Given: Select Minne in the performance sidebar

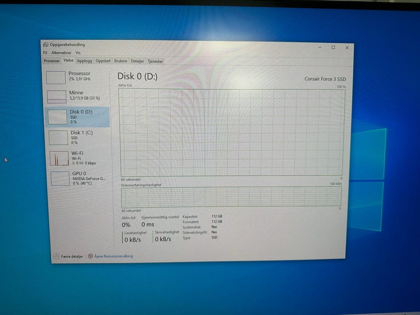Looking at the screenshot, I should [x=77, y=97].
